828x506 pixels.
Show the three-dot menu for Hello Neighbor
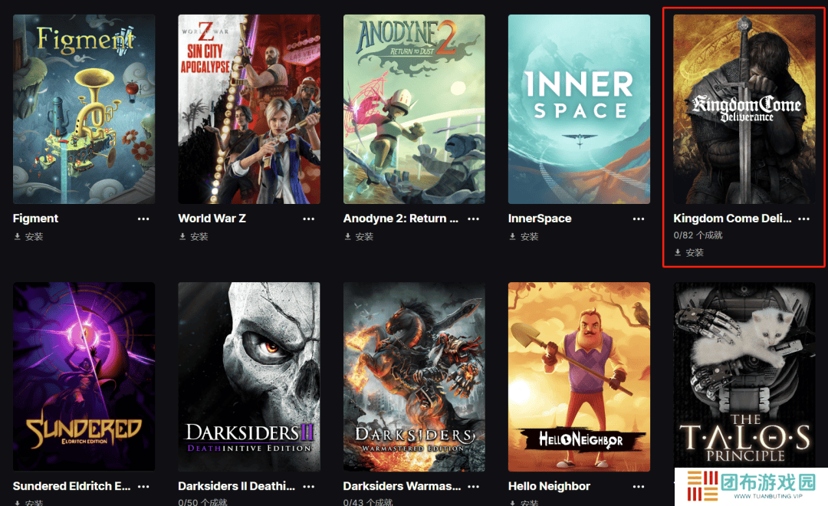click(639, 486)
